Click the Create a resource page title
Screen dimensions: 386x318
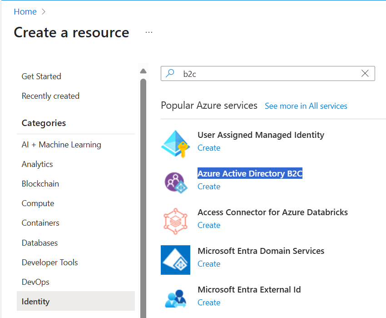(71, 33)
